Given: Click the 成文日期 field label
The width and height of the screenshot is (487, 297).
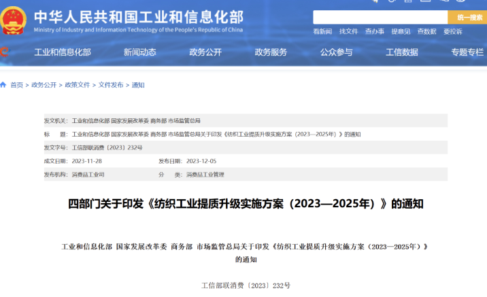Looking at the screenshot, I should [x=56, y=161].
